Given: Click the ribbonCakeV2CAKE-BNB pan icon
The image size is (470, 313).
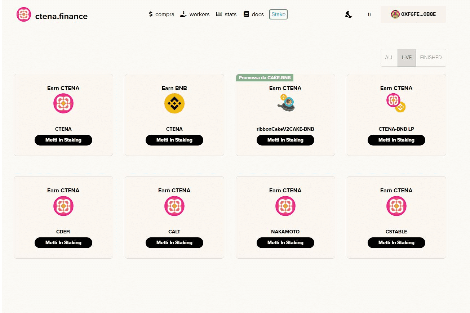Looking at the screenshot, I should pos(285,103).
